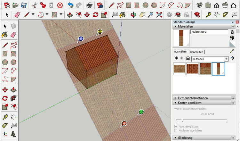Select the Zoom magnifier tool

(x=150, y=14)
